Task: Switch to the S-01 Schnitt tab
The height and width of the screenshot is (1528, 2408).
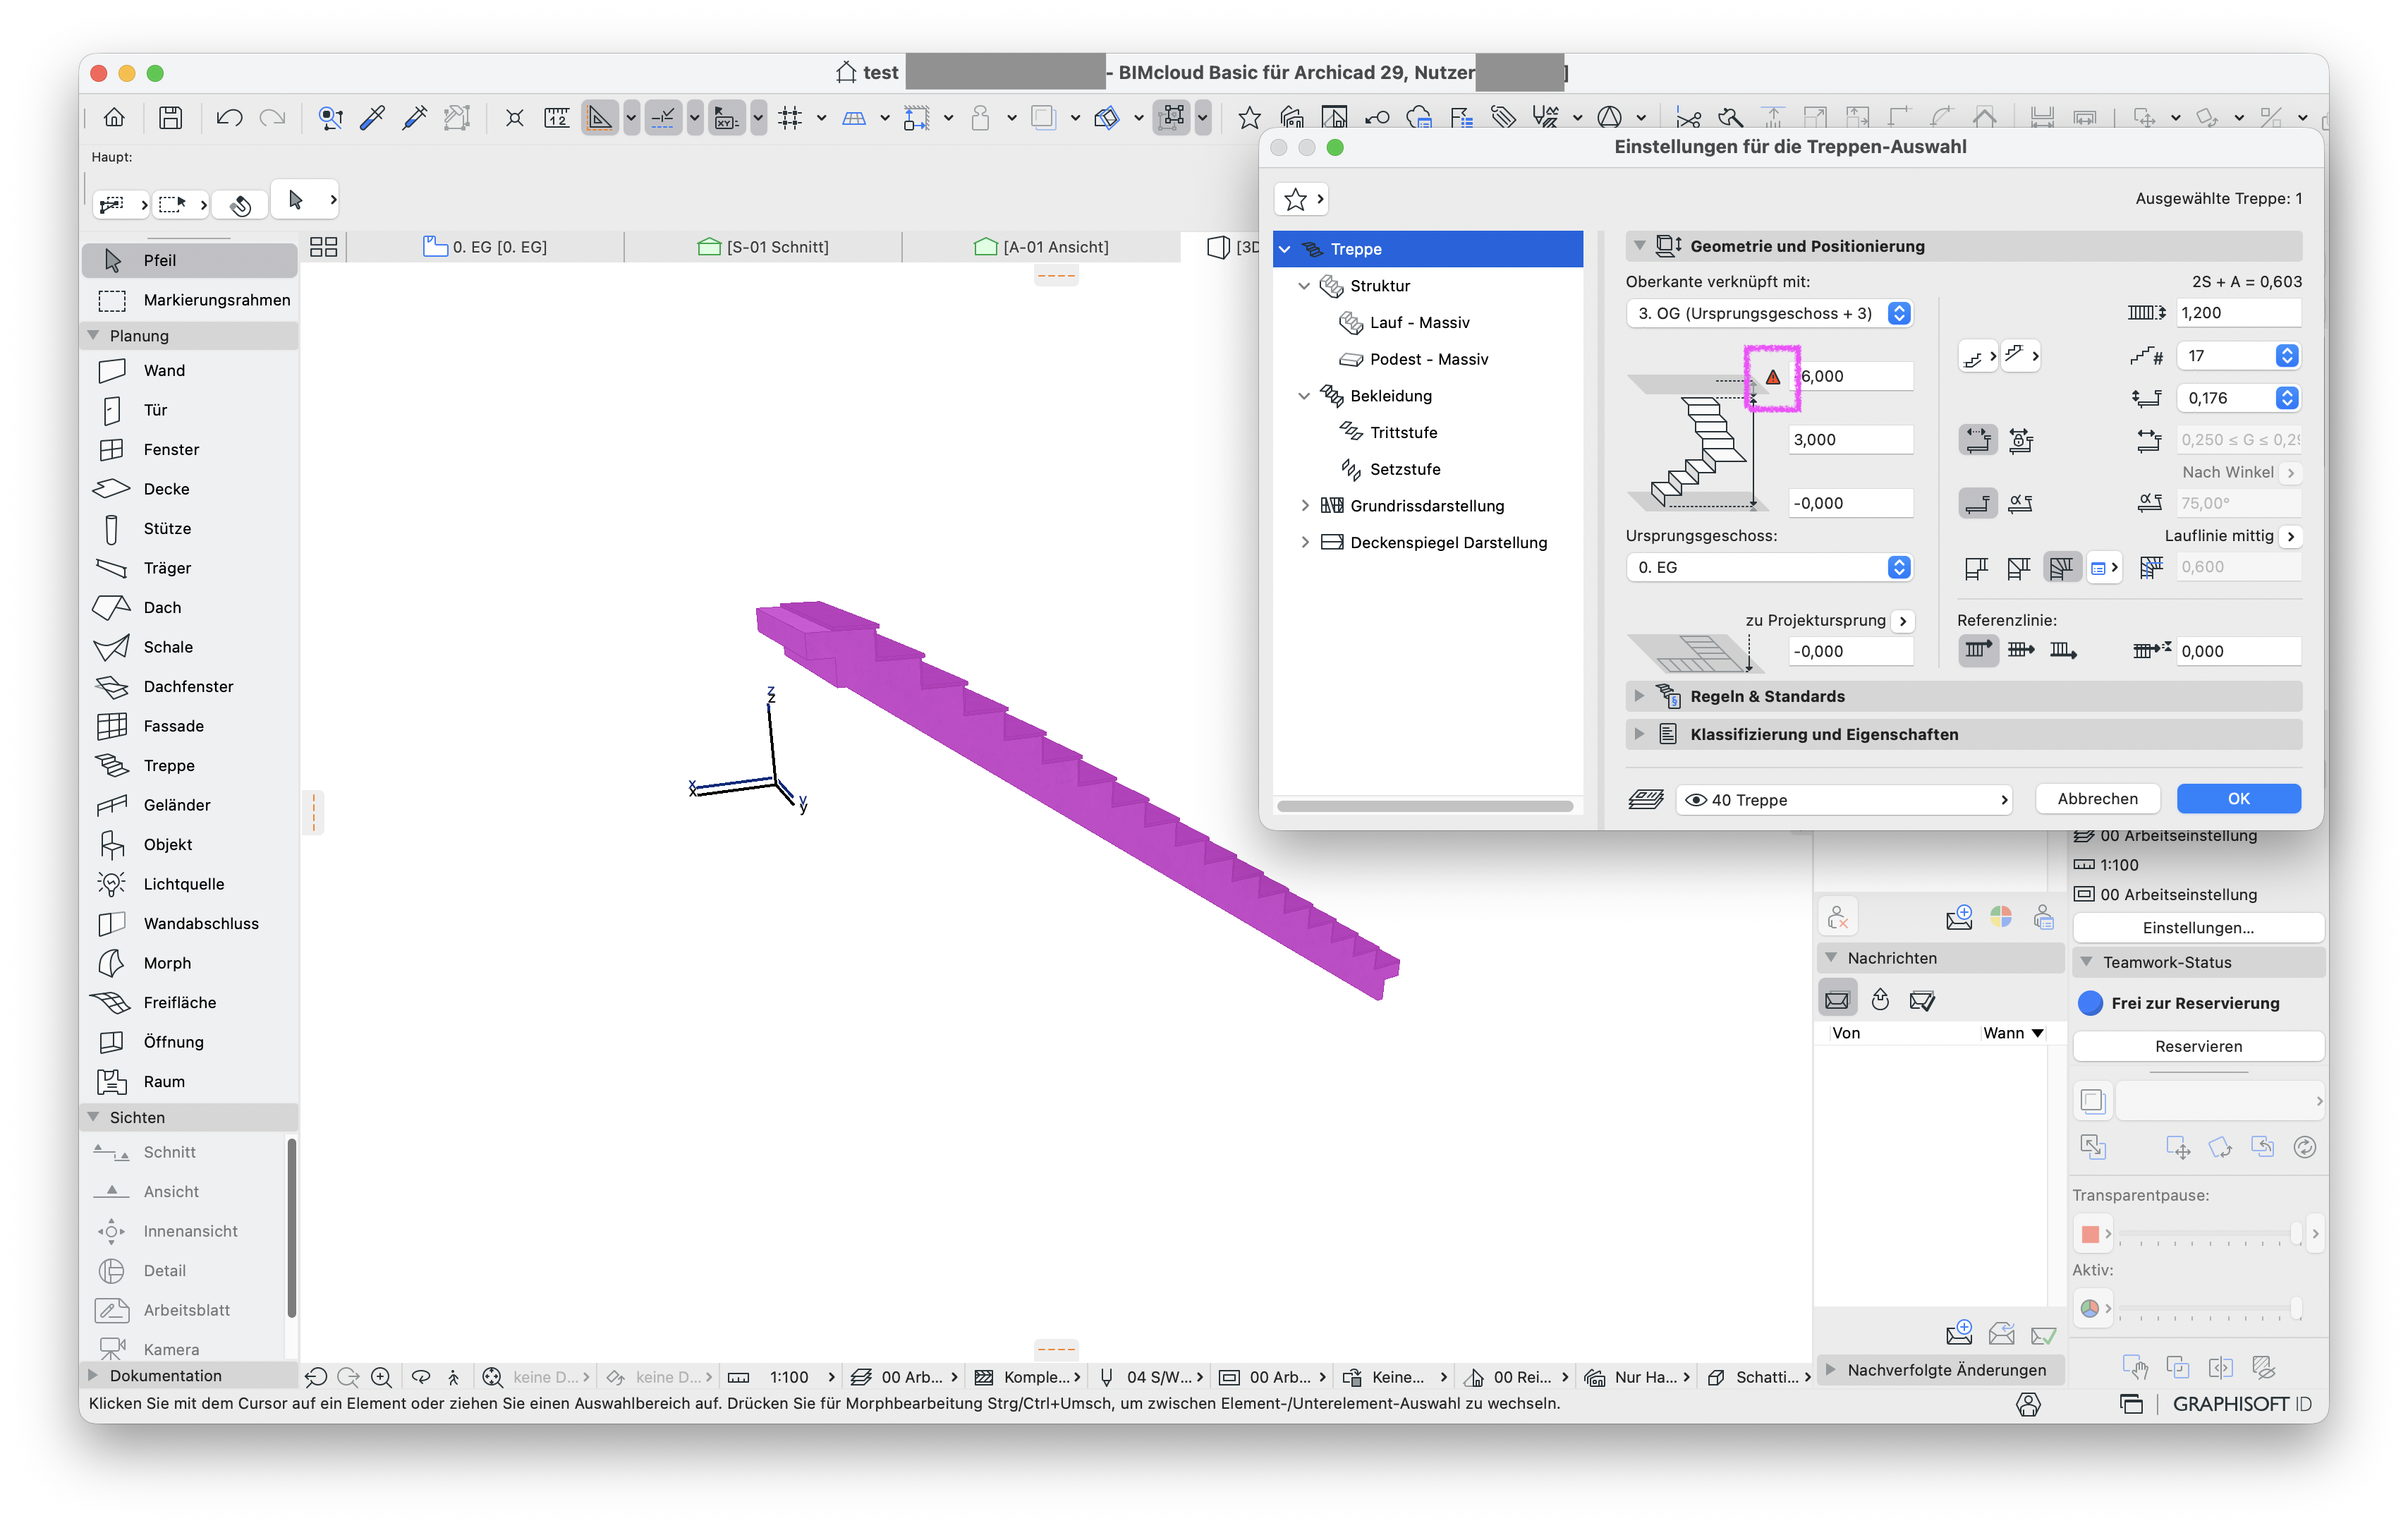Action: click(x=763, y=247)
